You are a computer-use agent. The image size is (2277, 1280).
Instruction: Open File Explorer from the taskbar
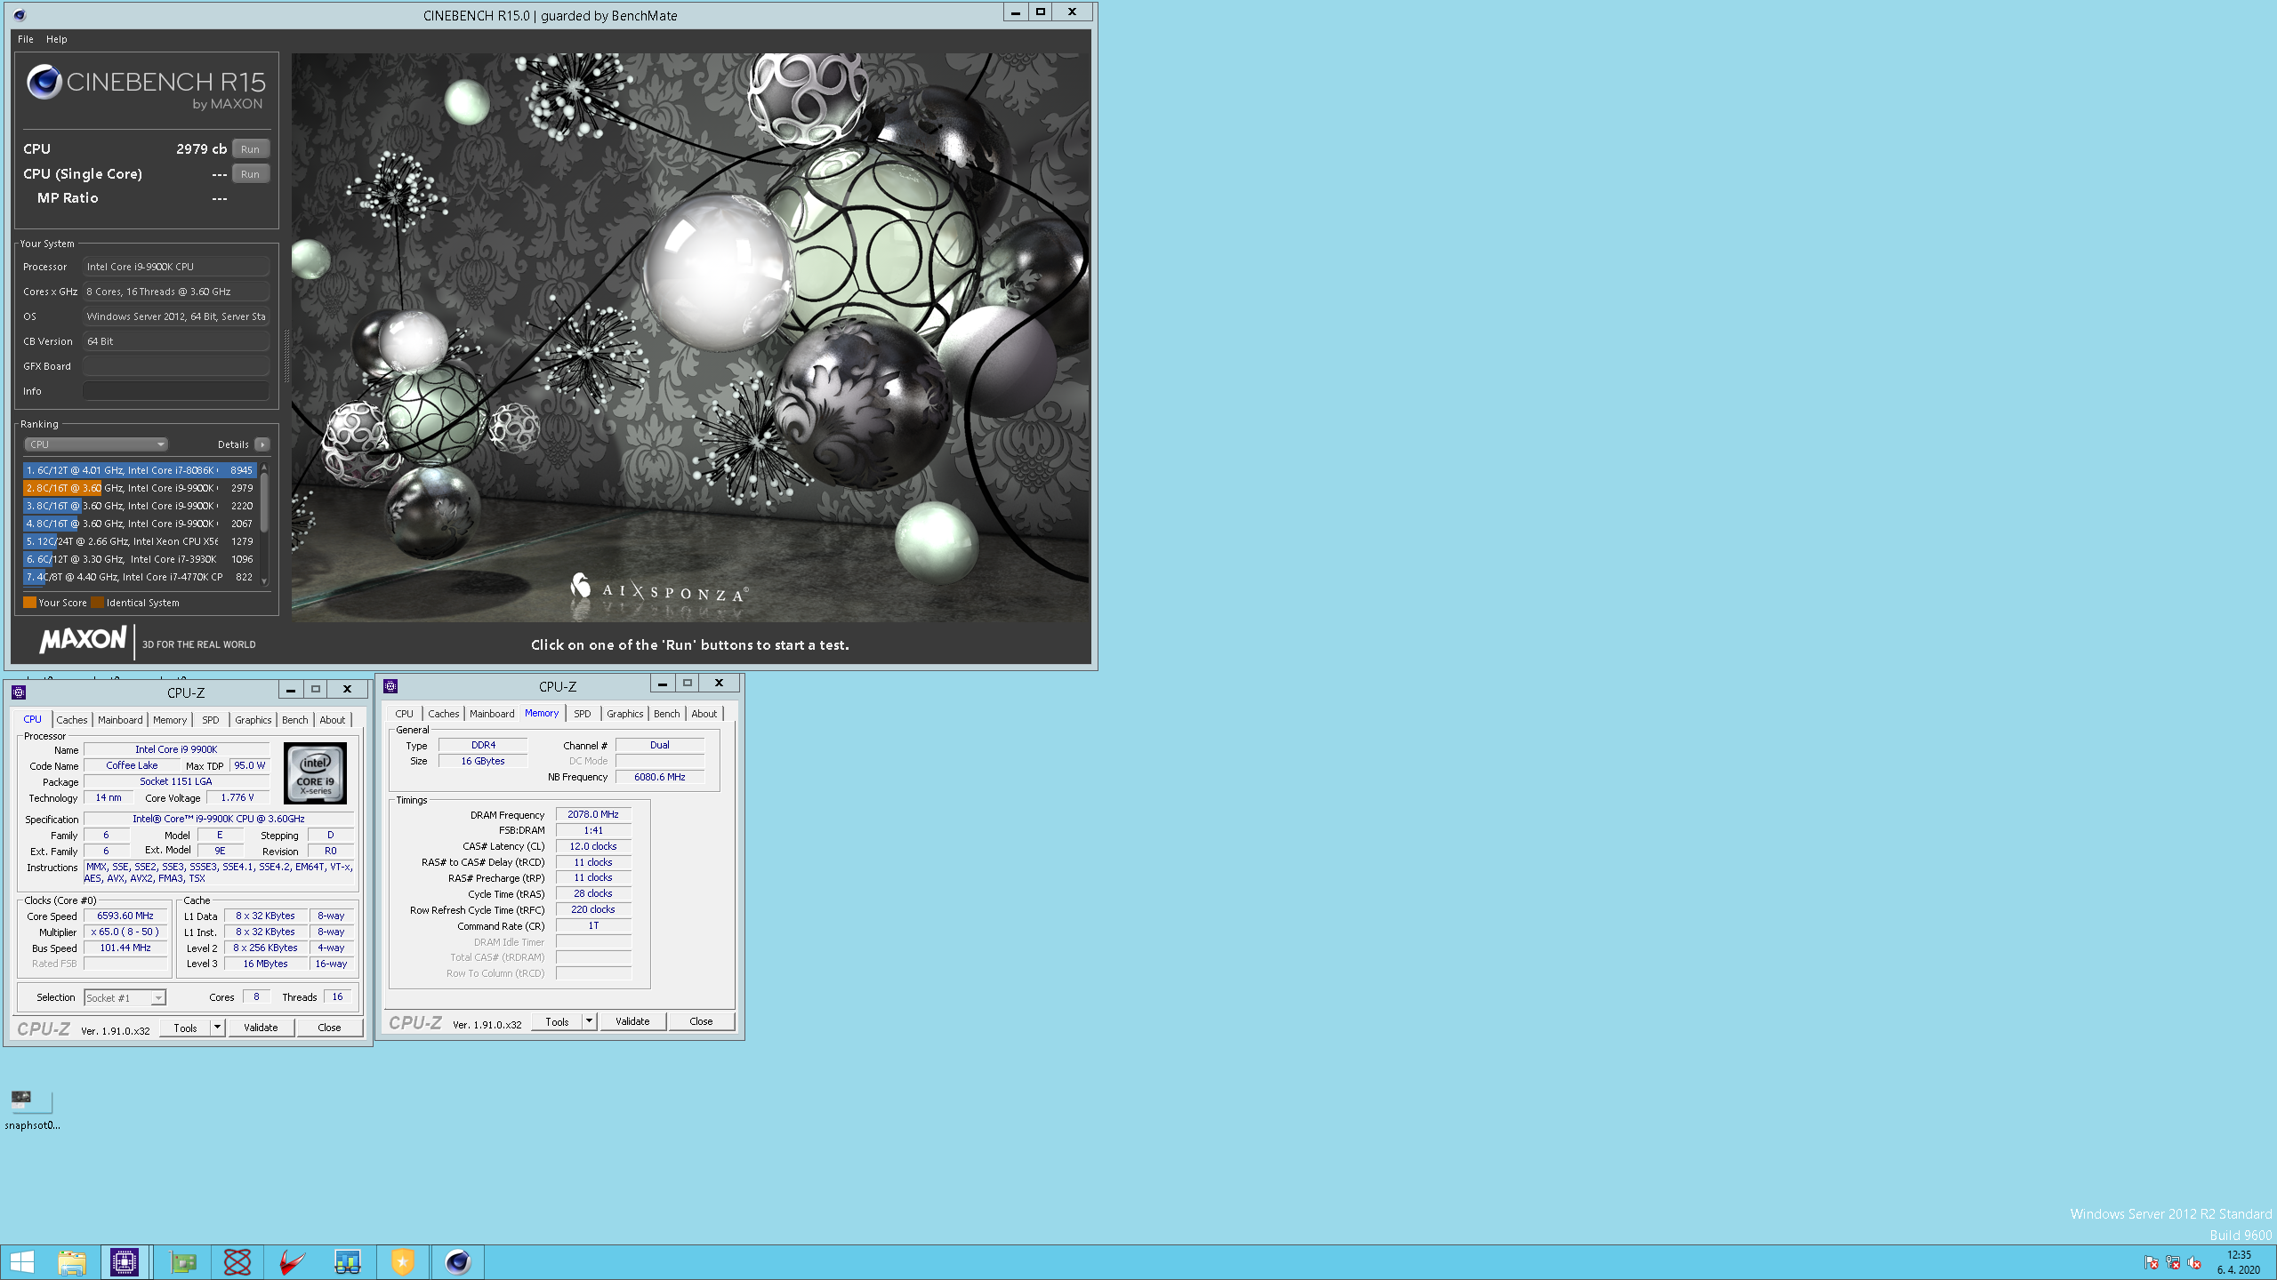(x=72, y=1262)
